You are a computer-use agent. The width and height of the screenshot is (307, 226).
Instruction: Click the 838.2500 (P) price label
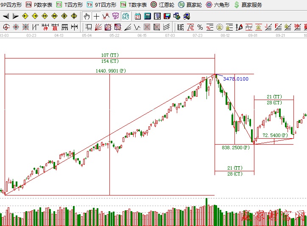click(234, 147)
